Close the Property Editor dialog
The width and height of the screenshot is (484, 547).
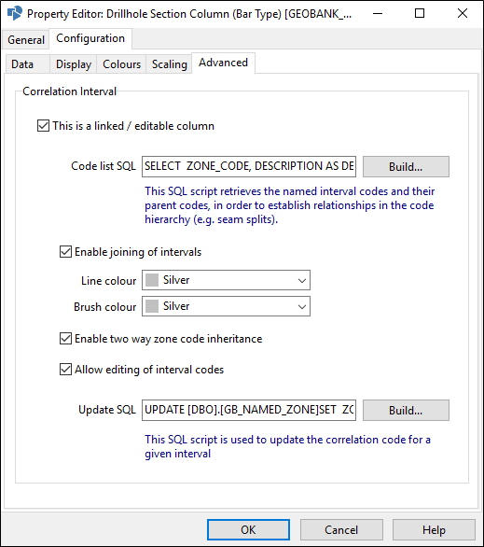pos(462,14)
